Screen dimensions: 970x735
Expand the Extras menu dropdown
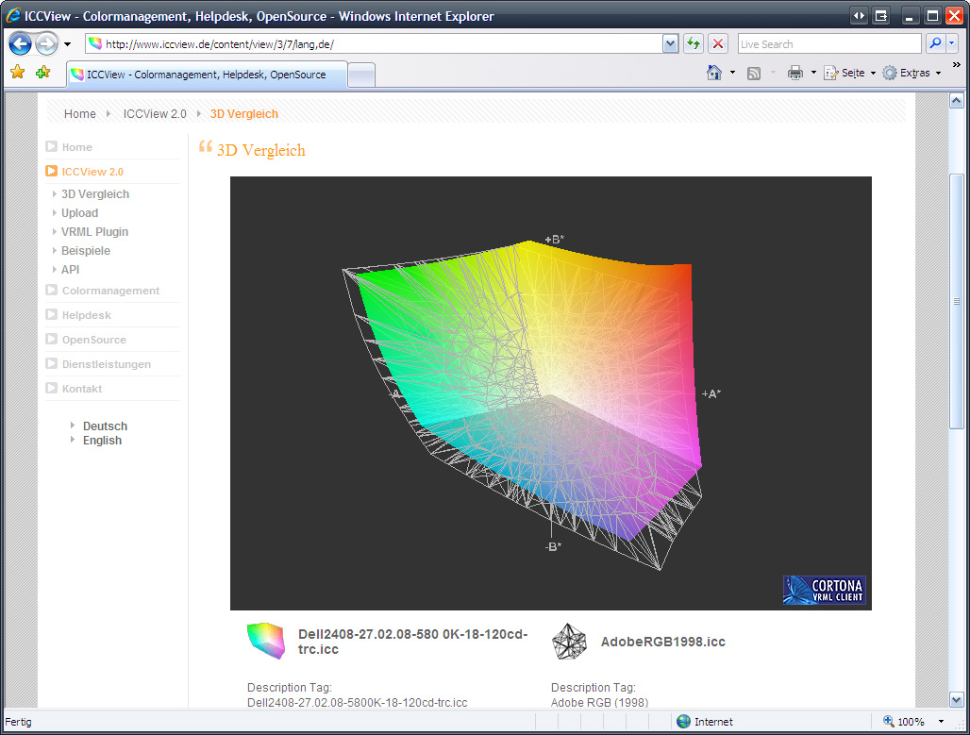[913, 73]
